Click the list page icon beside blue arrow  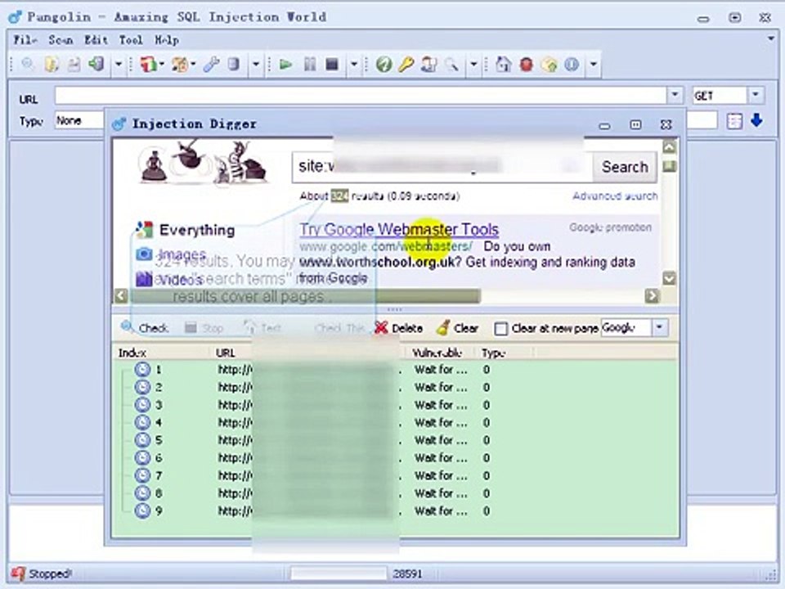734,121
